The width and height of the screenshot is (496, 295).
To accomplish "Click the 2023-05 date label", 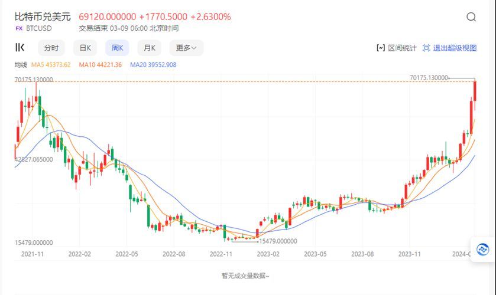I will [x=315, y=254].
